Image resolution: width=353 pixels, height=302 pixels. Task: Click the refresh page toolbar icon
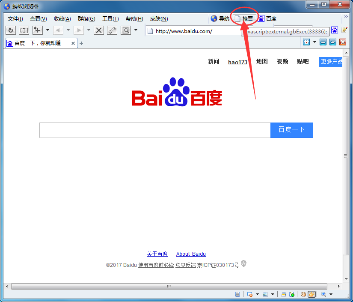11,30
